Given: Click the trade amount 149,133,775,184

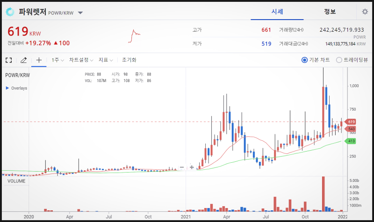Looking at the screenshot, I should (340, 44).
